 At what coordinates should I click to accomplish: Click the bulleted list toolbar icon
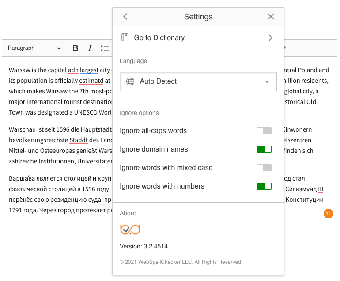click(105, 48)
